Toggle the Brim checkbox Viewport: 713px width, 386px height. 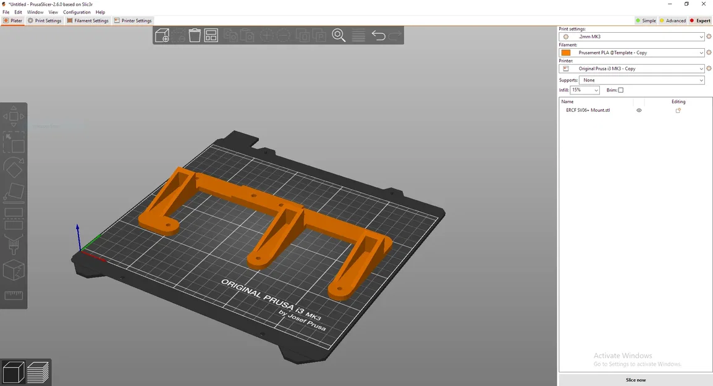[621, 90]
